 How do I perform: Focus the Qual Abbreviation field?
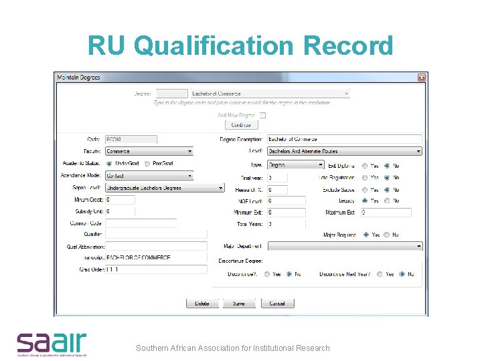pyautogui.click(x=156, y=246)
